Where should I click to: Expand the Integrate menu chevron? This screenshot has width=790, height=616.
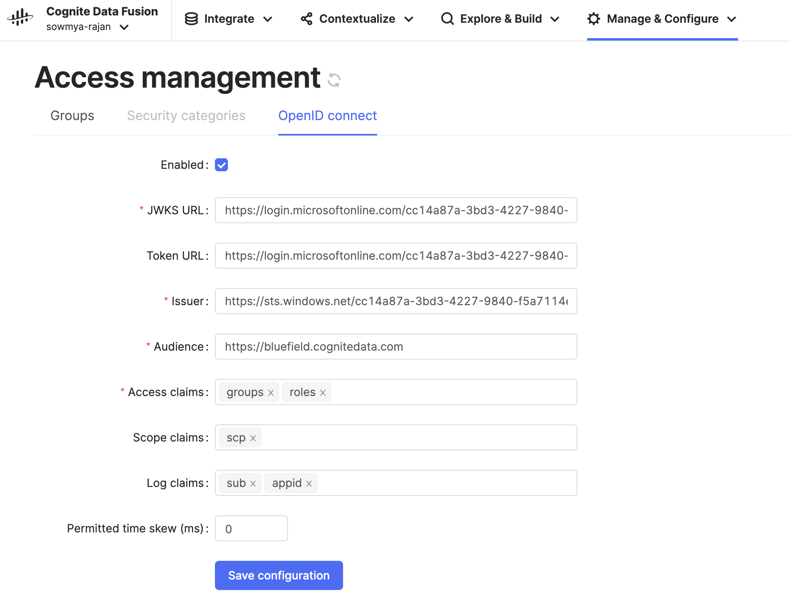tap(268, 19)
